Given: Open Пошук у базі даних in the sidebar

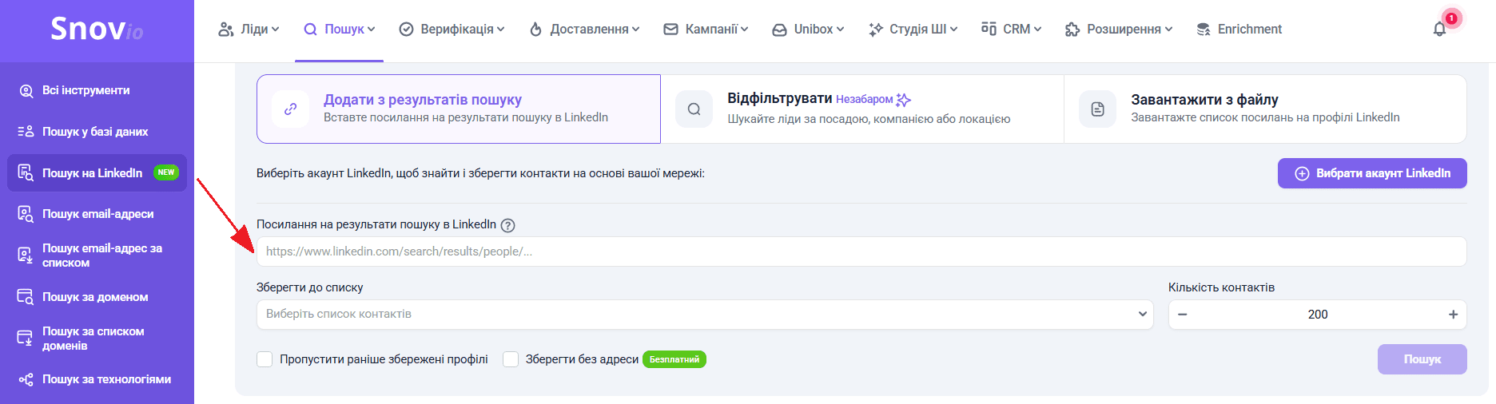Looking at the screenshot, I should [95, 132].
